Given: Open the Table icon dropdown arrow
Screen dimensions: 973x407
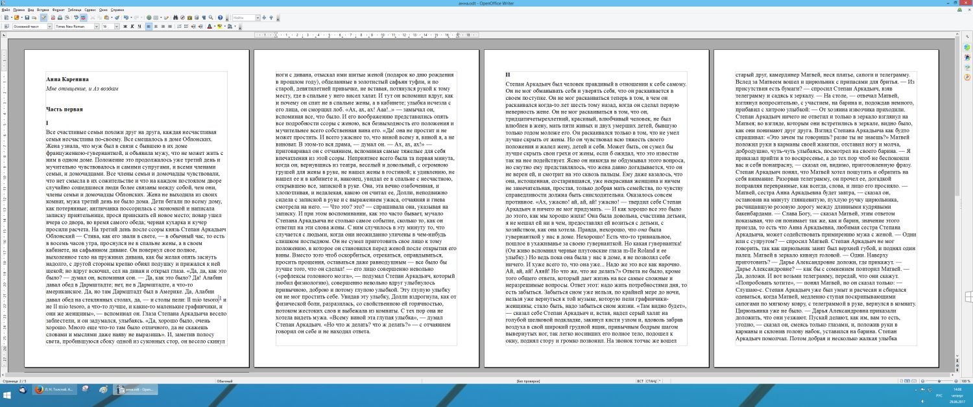Looking at the screenshot, I should tap(161, 17).
